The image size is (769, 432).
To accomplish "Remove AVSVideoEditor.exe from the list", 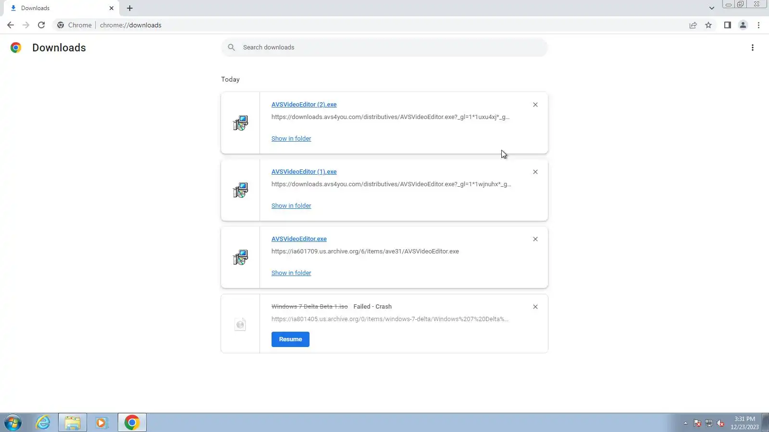I will (x=535, y=239).
